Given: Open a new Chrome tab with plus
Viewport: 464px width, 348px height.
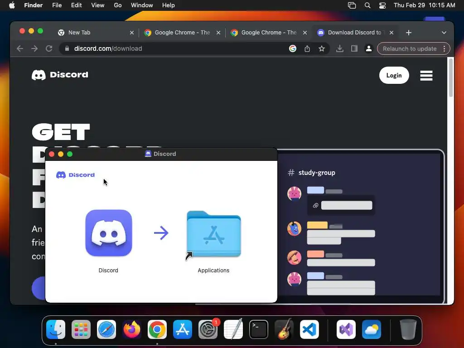Looking at the screenshot, I should 409,33.
